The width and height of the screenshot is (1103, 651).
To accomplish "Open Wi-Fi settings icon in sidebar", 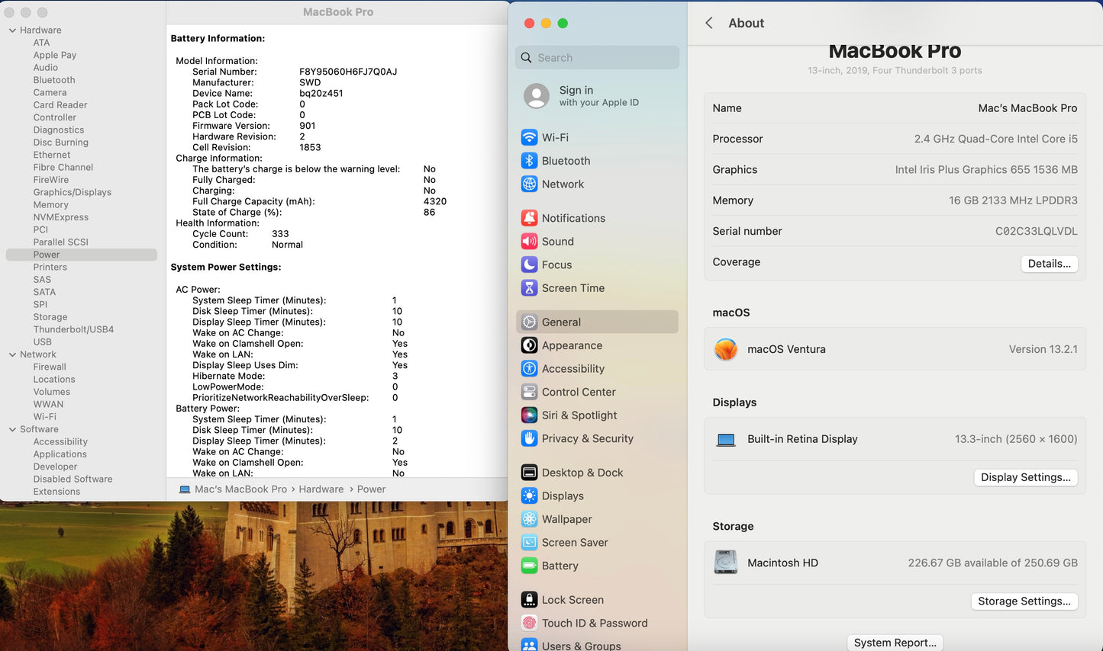I will click(x=529, y=137).
